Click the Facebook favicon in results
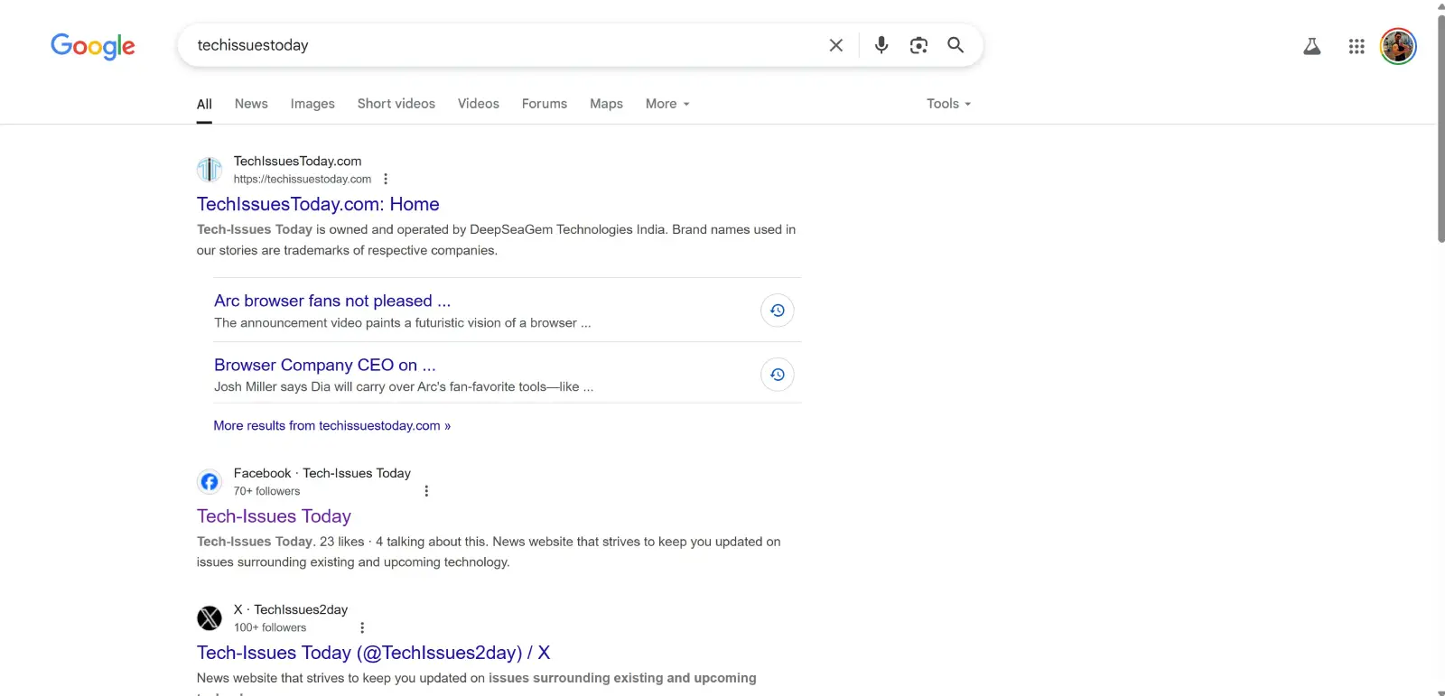The height and width of the screenshot is (696, 1445). [210, 482]
